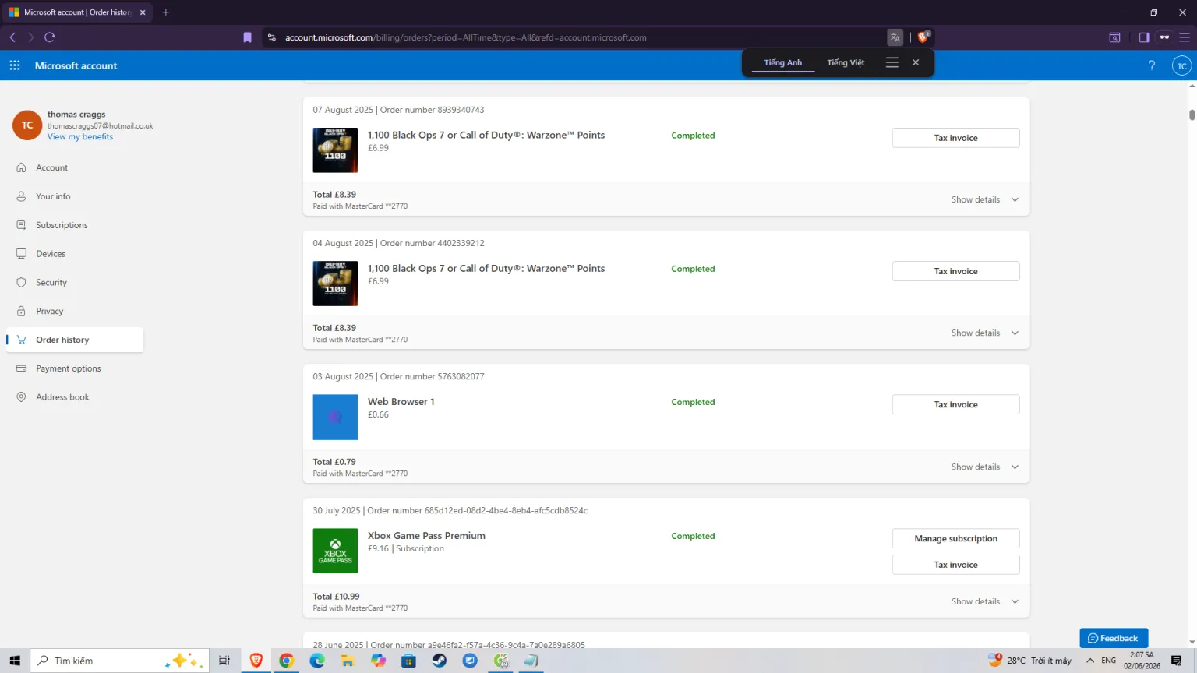This screenshot has width=1197, height=673.
Task: Toggle the browser sidebar panel icon
Action: [x=1144, y=37]
